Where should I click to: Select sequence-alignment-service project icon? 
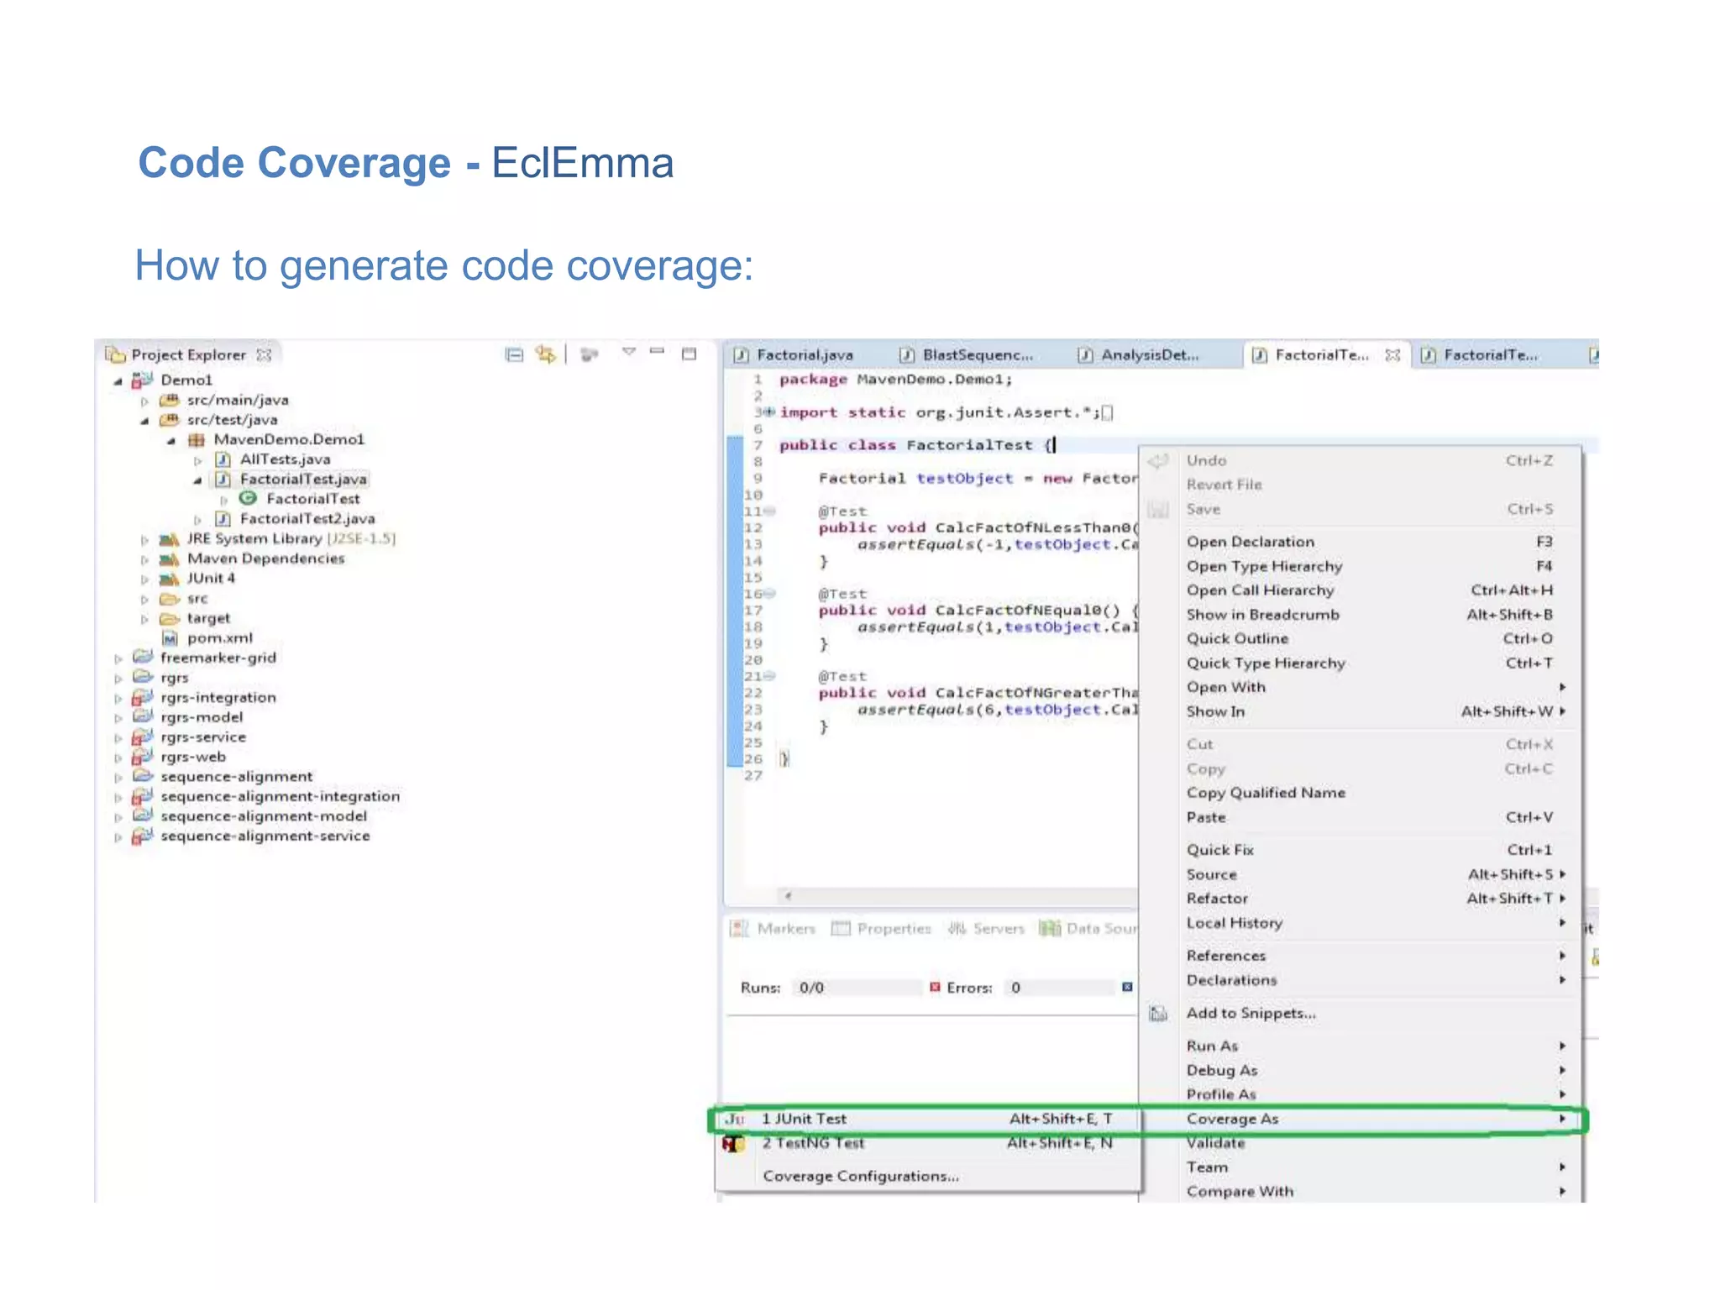143,836
